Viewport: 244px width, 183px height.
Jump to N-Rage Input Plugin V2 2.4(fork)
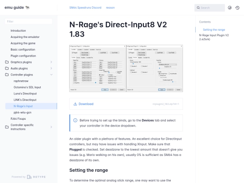click(214, 37)
